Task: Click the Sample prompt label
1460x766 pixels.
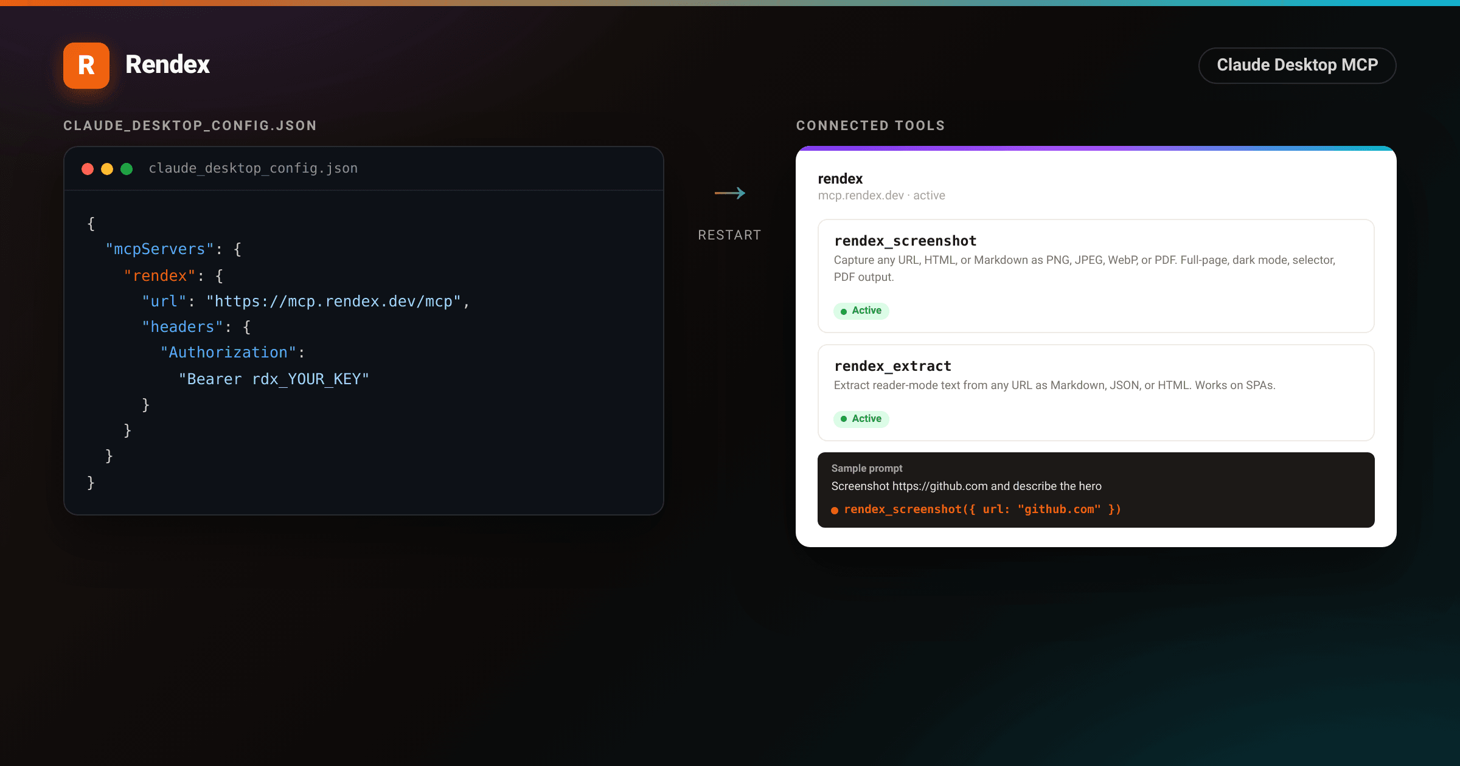Action: tap(867, 469)
